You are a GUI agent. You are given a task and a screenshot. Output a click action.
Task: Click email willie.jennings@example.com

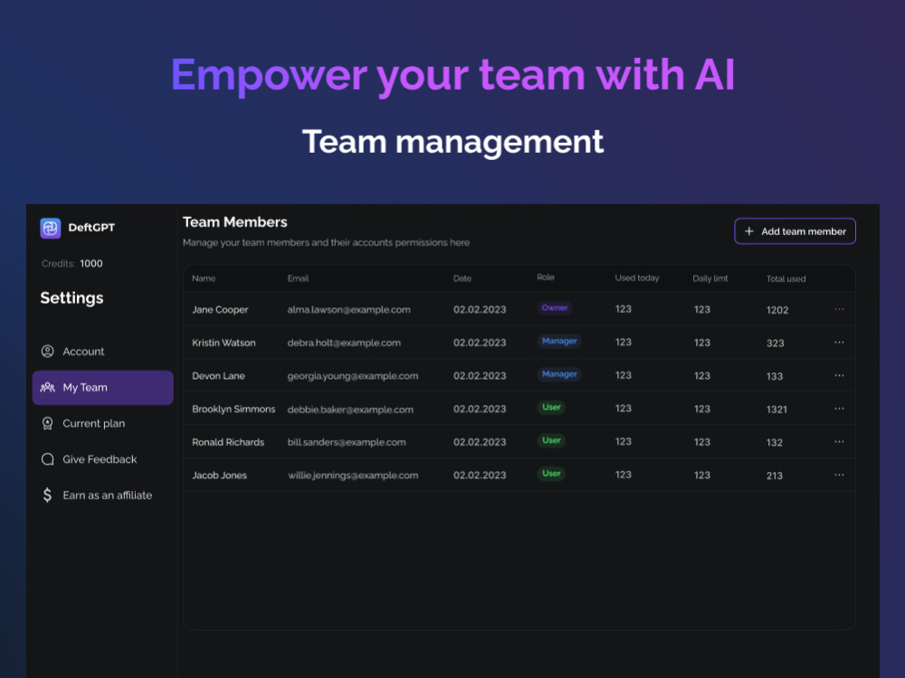click(x=353, y=476)
